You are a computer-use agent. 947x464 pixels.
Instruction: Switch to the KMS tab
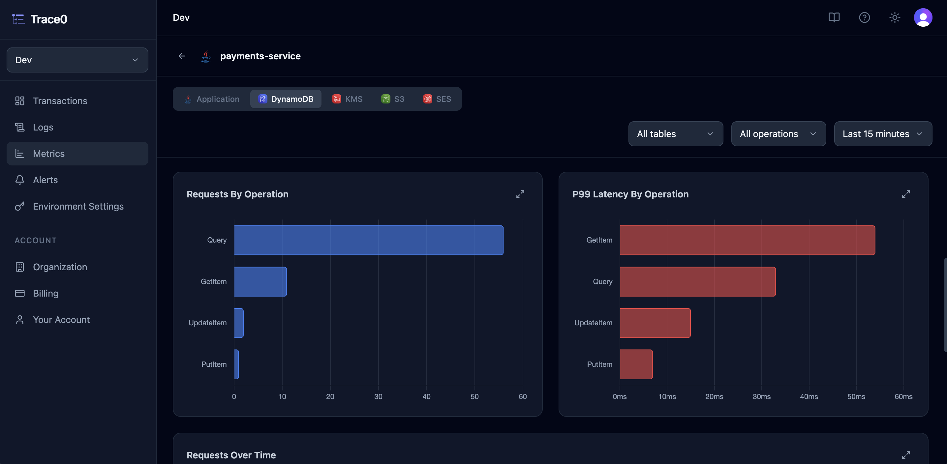pyautogui.click(x=347, y=99)
